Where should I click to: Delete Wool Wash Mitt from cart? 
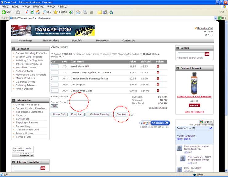point(158,66)
